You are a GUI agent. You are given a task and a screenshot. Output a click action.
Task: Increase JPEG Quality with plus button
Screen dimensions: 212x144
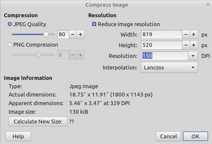80,35
